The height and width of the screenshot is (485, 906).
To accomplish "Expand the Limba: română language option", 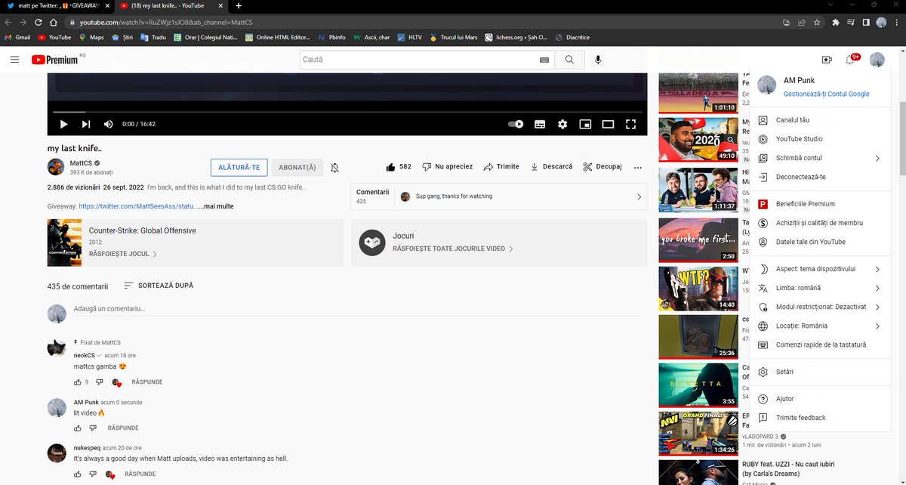I will click(820, 288).
